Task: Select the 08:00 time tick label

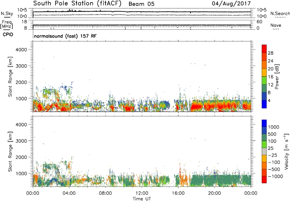Action: (105, 193)
